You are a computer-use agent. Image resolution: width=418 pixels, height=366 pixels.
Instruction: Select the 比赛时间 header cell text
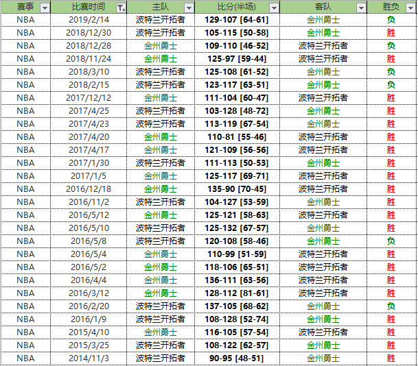tap(89, 7)
